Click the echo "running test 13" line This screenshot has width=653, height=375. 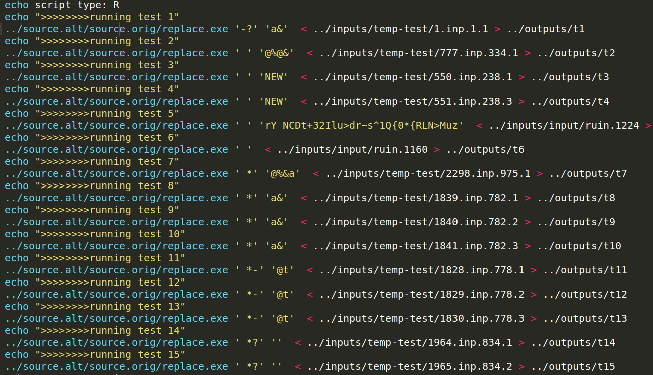pyautogui.click(x=95, y=306)
